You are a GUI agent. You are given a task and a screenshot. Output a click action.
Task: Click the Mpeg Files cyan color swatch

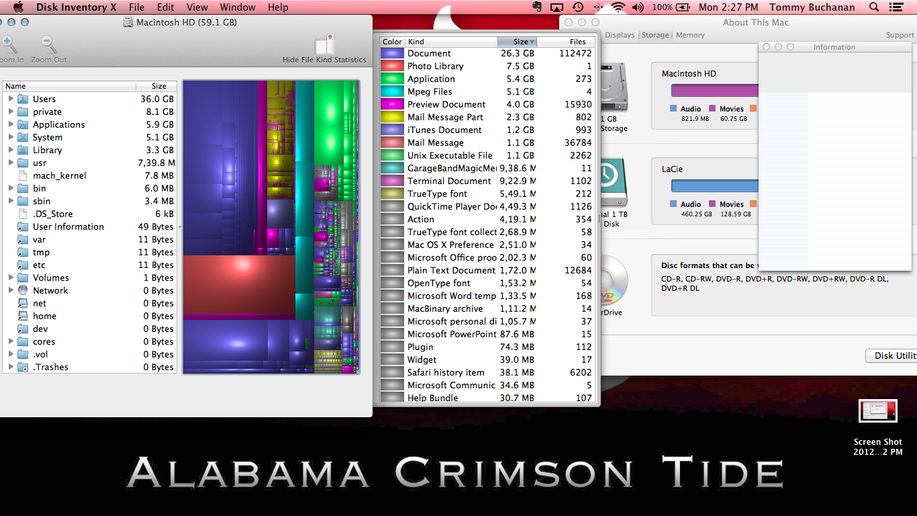coord(392,91)
